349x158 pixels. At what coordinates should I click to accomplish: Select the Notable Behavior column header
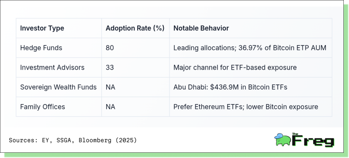[x=201, y=28]
